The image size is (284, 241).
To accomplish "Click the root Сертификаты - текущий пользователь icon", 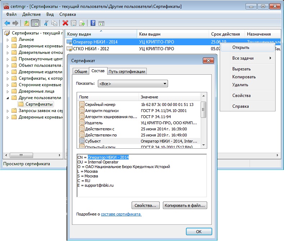I will pos(7,33).
